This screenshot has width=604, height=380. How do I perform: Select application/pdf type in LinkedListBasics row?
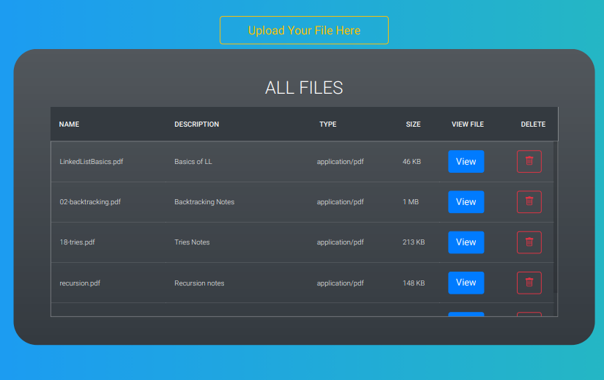340,162
